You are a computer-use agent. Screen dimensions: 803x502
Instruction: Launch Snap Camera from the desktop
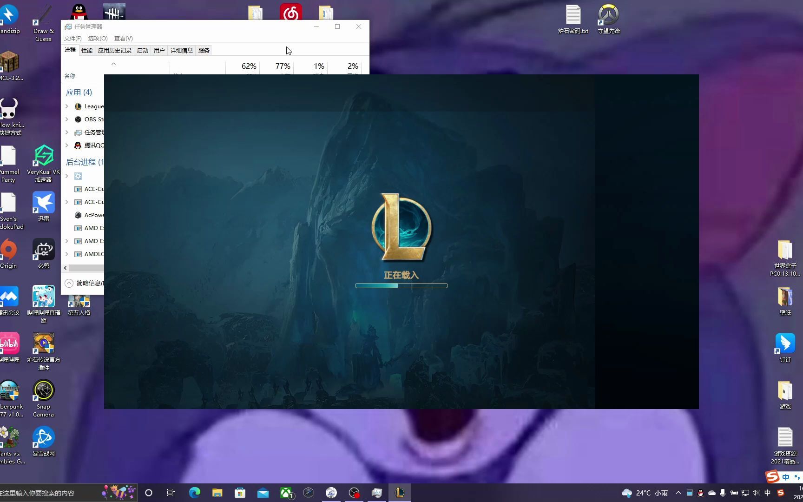click(44, 398)
